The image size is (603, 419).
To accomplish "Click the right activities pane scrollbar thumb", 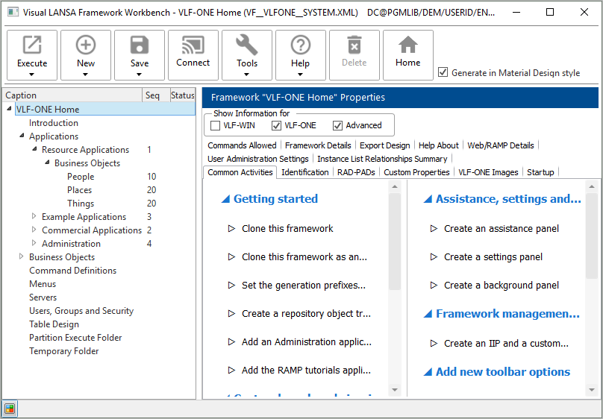I will point(592,235).
